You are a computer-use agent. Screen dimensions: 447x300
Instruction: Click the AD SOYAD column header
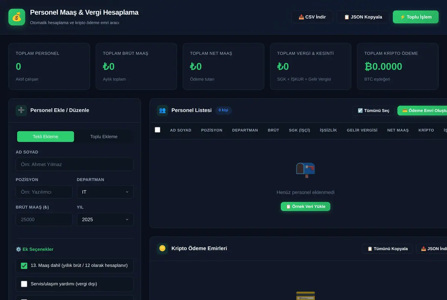[x=181, y=130]
